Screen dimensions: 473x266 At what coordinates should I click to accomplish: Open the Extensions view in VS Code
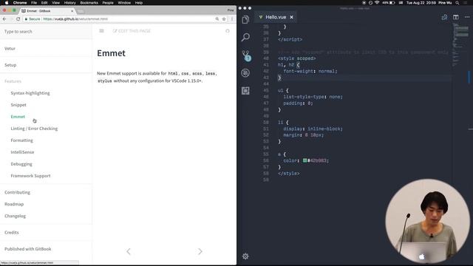245,90
